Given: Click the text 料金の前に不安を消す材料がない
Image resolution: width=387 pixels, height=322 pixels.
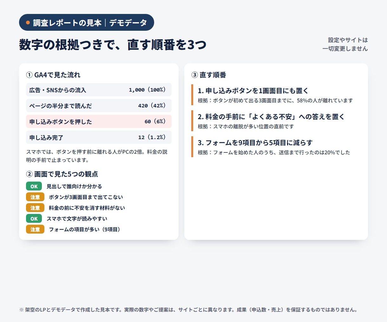Looking at the screenshot, I should (x=87, y=208).
